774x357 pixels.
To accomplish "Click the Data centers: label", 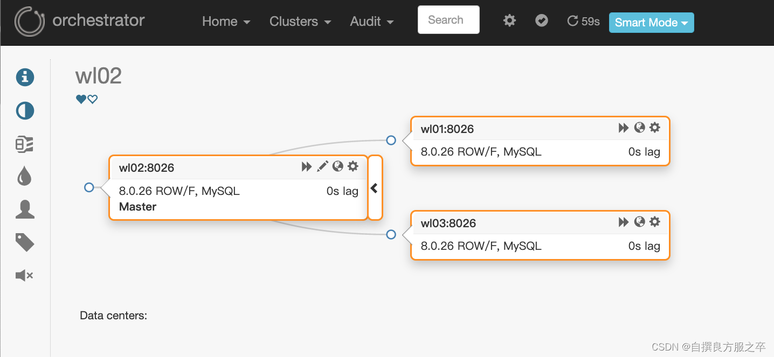I will (113, 316).
